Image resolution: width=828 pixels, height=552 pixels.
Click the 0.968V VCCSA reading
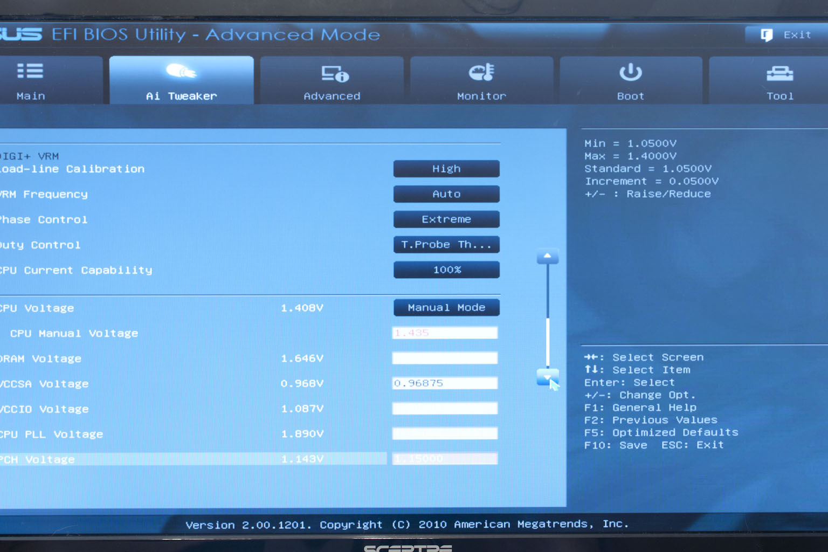(x=302, y=383)
